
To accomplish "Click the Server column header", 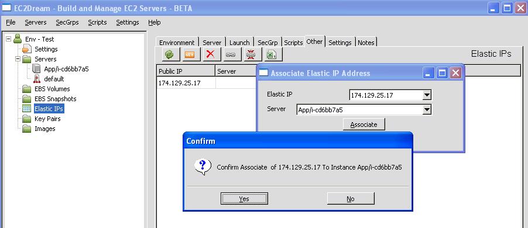I will [236, 71].
